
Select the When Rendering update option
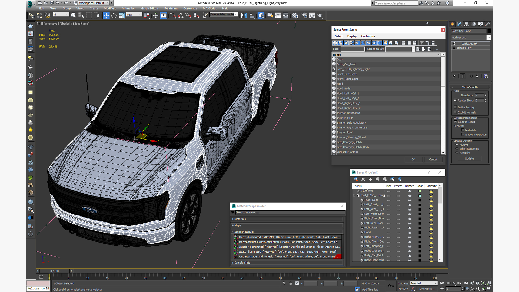tap(457, 149)
